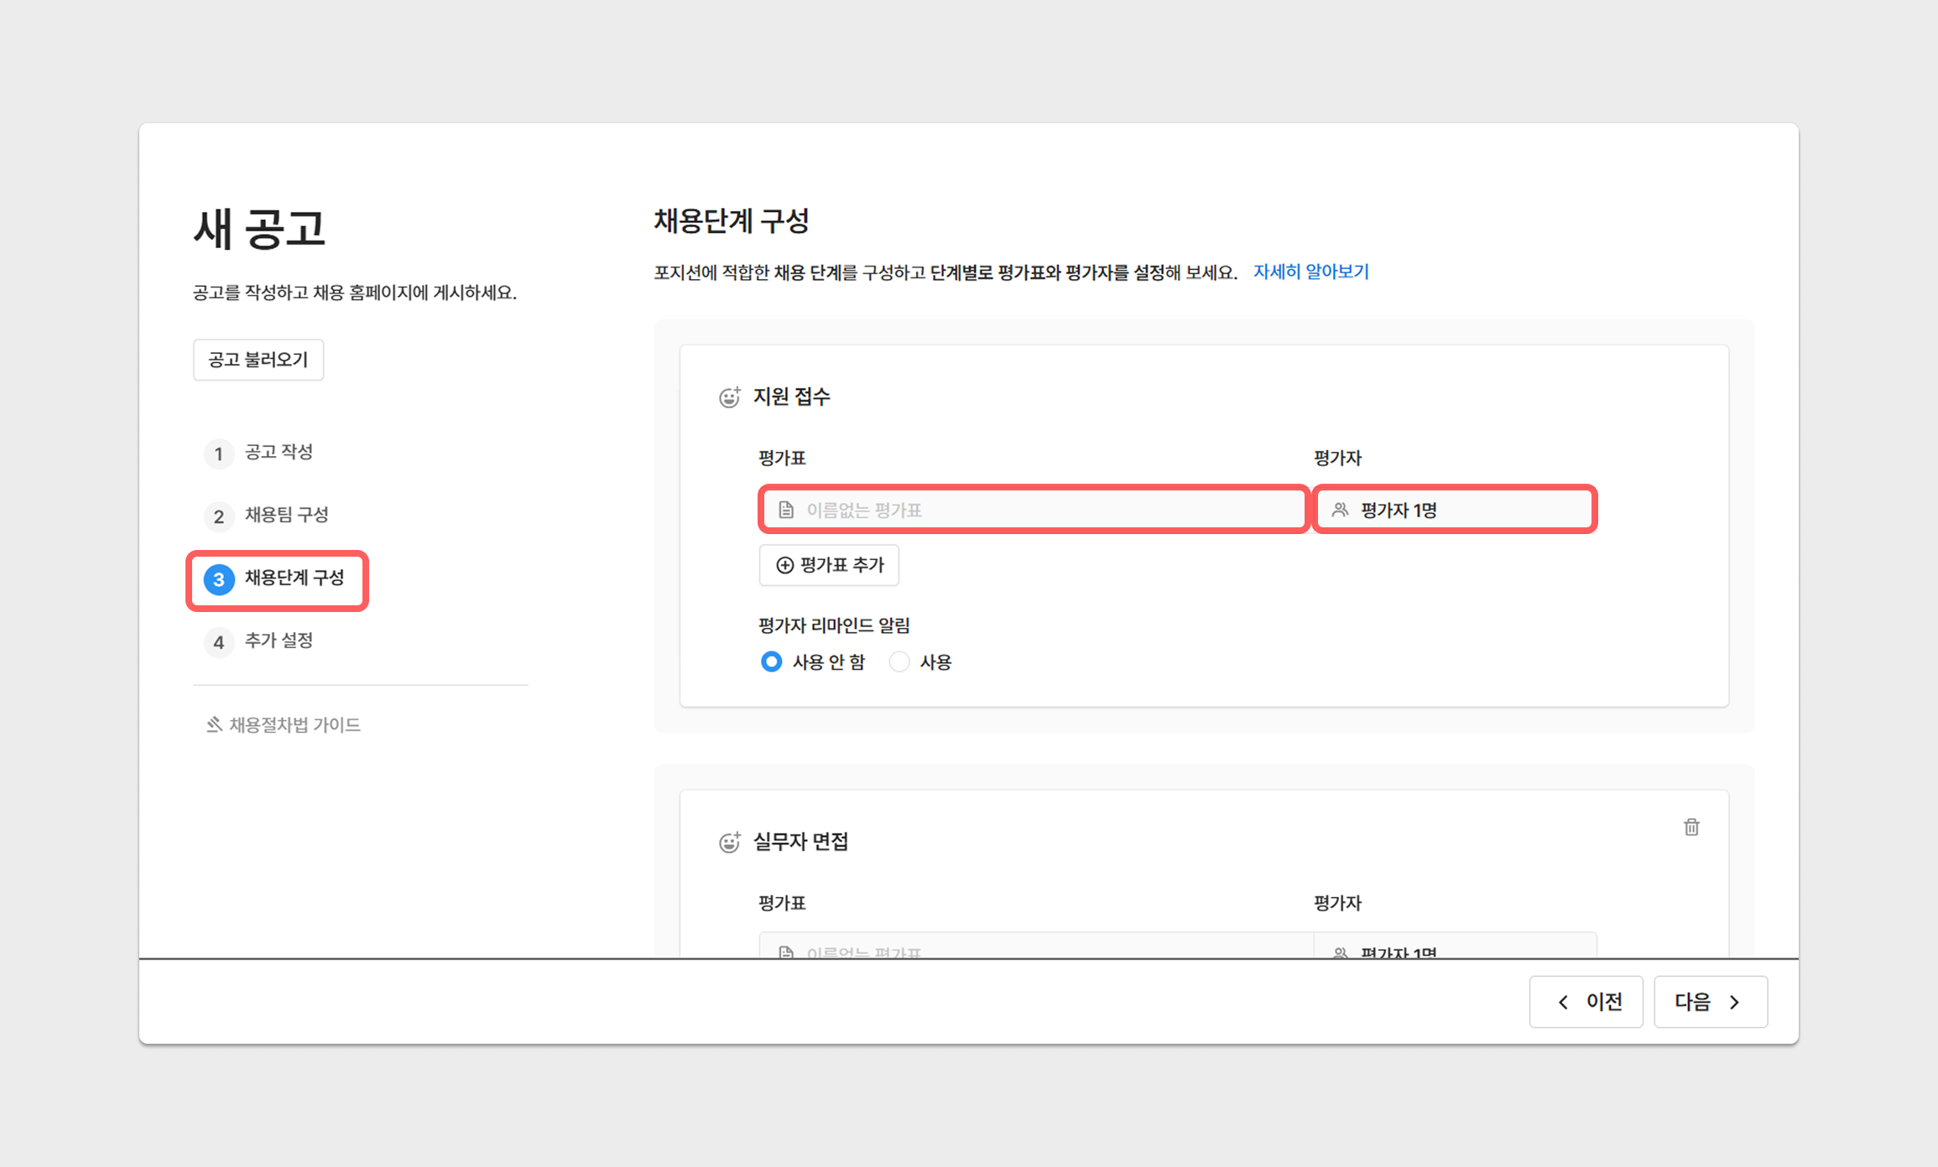Click the smiley icon beside 지원 접수
The width and height of the screenshot is (1938, 1167).
click(729, 397)
